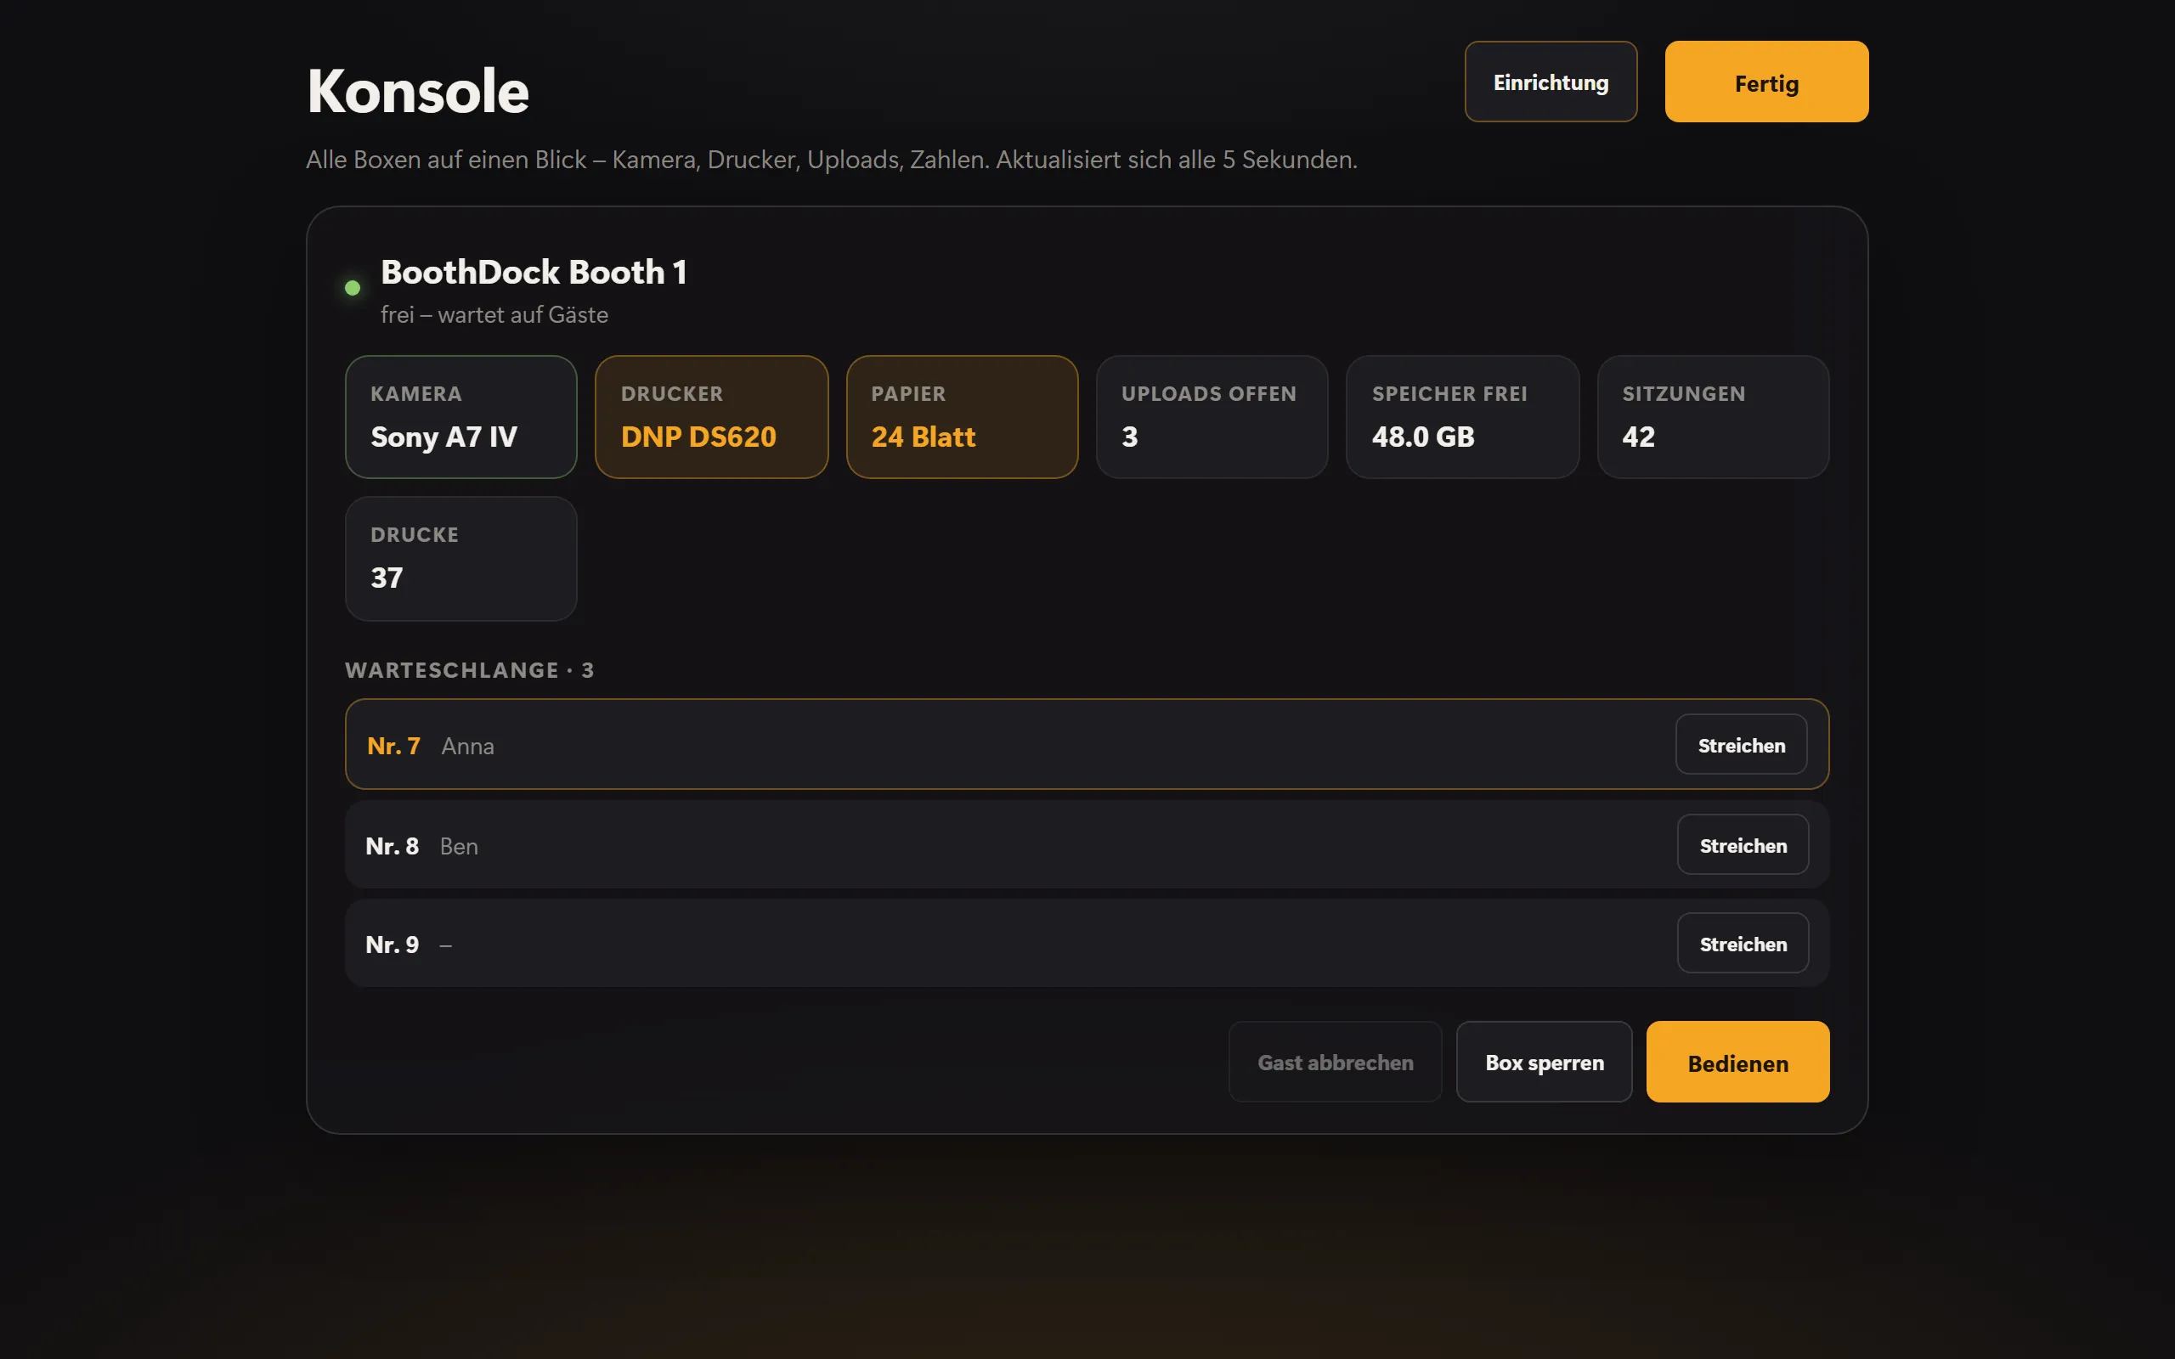Lock the booth with Box sperren
This screenshot has width=2175, height=1359.
click(x=1544, y=1062)
